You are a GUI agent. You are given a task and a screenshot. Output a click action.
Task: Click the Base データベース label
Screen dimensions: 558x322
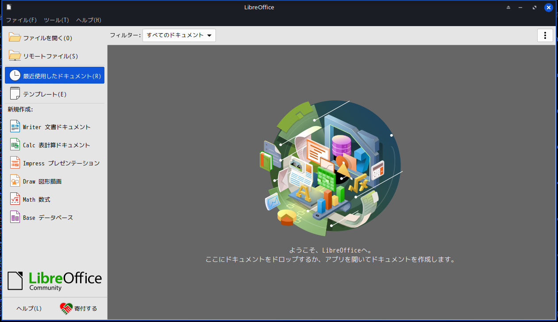coord(48,218)
